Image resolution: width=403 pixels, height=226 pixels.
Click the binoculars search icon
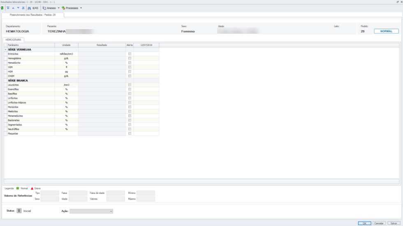pyautogui.click(x=29, y=8)
